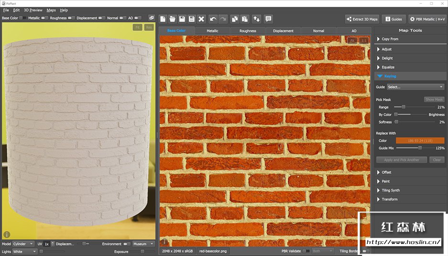This screenshot has height=256, width=448.
Task: Expand the Transform section
Action: tap(410, 199)
